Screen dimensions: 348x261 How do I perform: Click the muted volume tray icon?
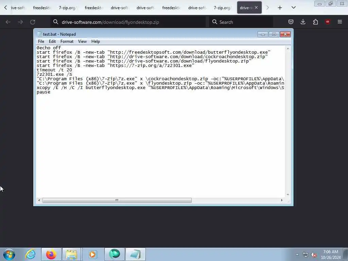click(x=314, y=255)
